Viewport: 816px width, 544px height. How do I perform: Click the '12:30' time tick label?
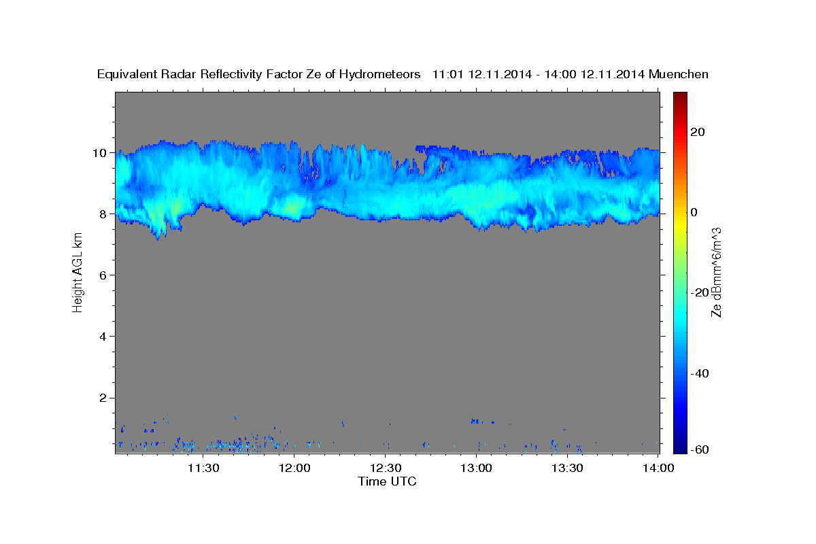point(386,468)
